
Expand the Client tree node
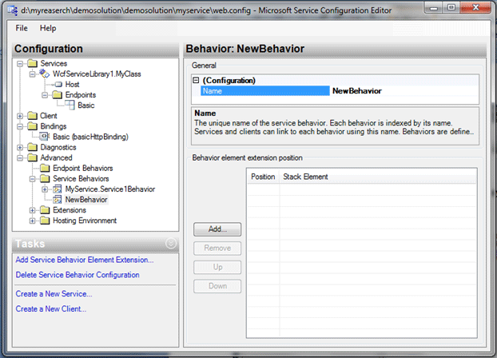click(x=20, y=116)
